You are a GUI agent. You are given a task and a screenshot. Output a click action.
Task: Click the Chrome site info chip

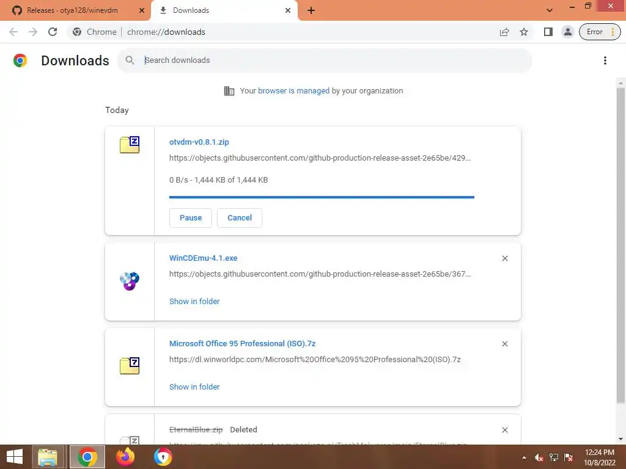[95, 32]
